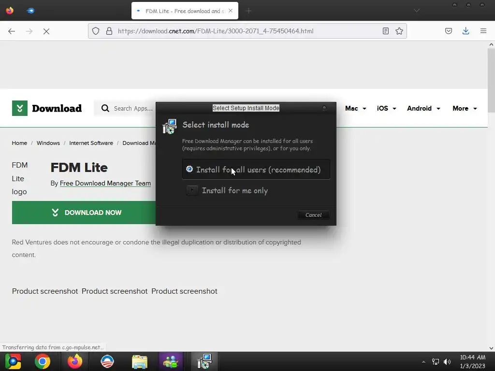Select Install for all users (recommended) option
The width and height of the screenshot is (495, 371).
coord(256,170)
